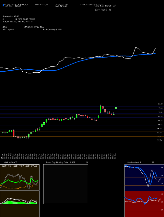Select the "CL: 120.25" closing price text
This screenshot has width=164, height=217.
point(61,6)
